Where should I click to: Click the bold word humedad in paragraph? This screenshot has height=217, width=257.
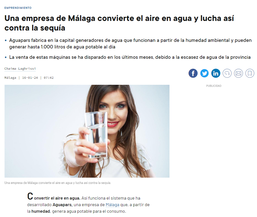[x=41, y=211]
